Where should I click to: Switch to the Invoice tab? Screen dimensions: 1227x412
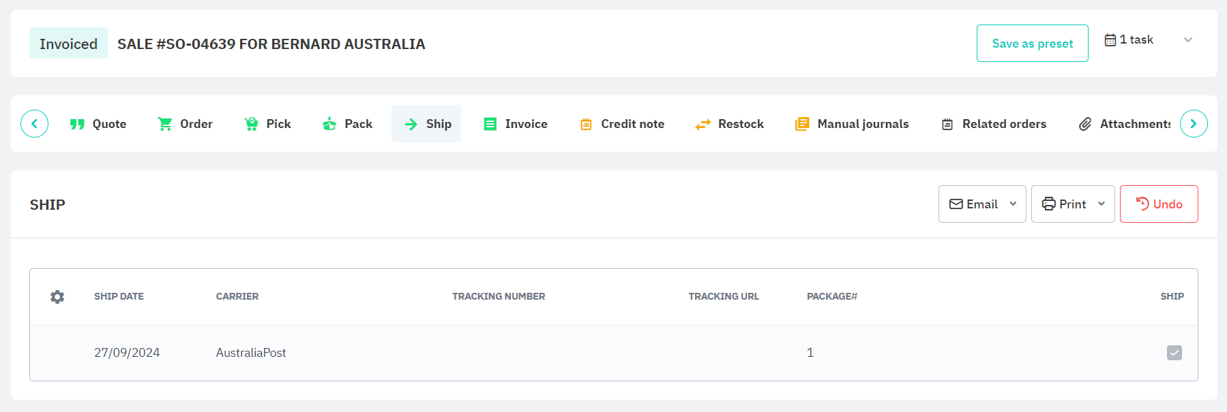516,124
